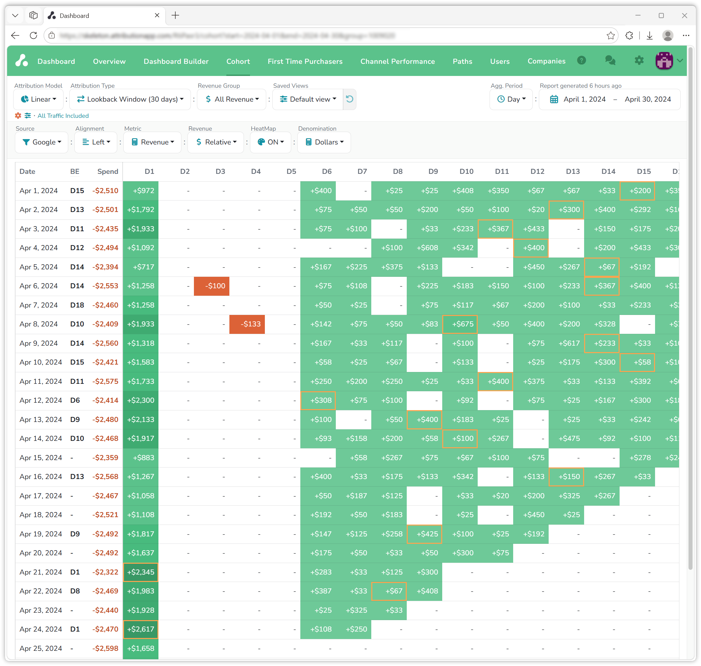Go back in browser history
Screen dimensions: 701x666
click(x=15, y=35)
